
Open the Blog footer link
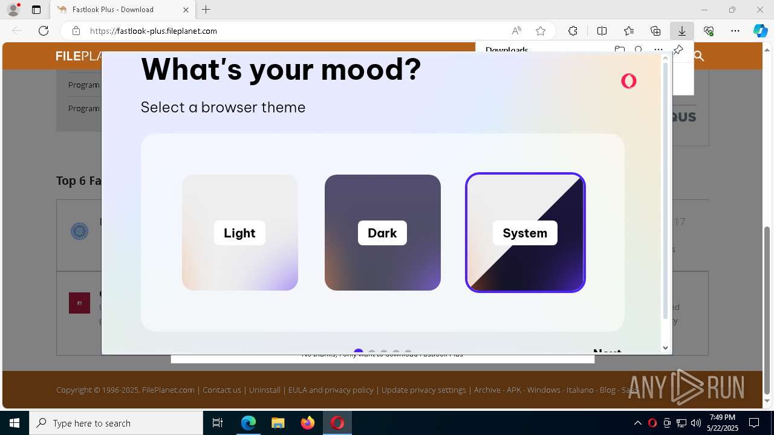608,390
